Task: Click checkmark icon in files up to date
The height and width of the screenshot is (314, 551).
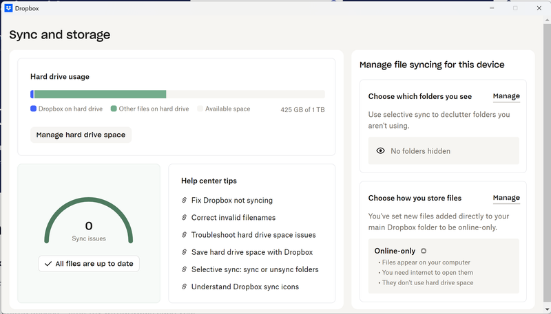Action: [x=48, y=264]
